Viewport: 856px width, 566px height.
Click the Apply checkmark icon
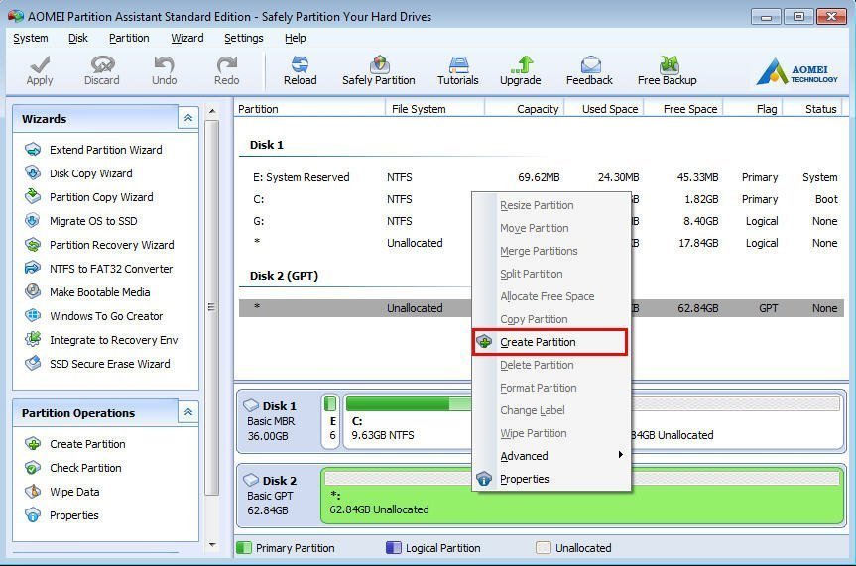40,65
